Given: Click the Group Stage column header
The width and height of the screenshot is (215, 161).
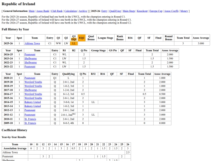Looking at the screenshot, I should click(98, 50).
